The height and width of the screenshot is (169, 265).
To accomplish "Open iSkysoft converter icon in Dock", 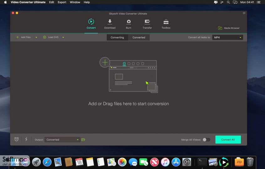I will coord(224,162).
